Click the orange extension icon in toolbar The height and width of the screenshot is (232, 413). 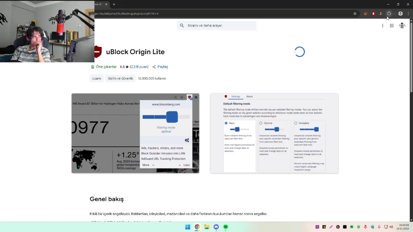pyautogui.click(x=366, y=14)
